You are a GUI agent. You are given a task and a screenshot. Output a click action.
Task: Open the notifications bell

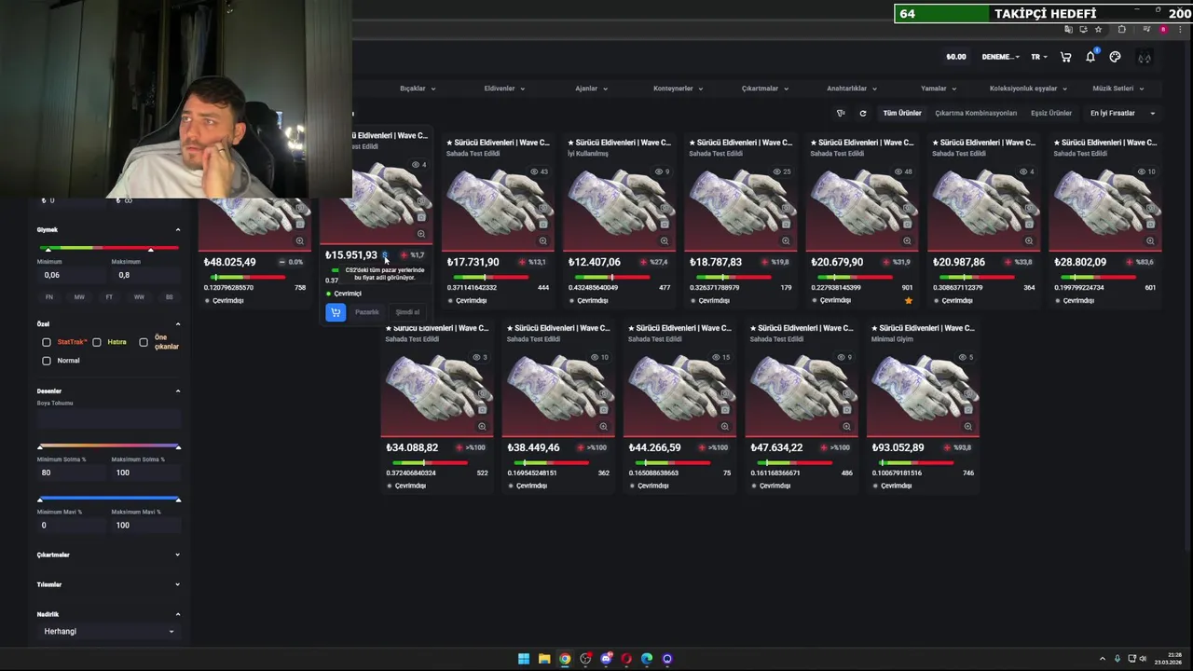[x=1090, y=57]
